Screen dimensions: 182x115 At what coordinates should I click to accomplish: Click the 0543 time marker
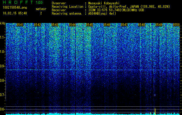click(55, 25)
